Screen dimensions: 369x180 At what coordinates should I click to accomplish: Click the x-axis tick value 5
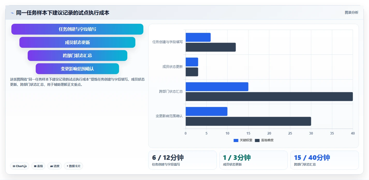206,133
